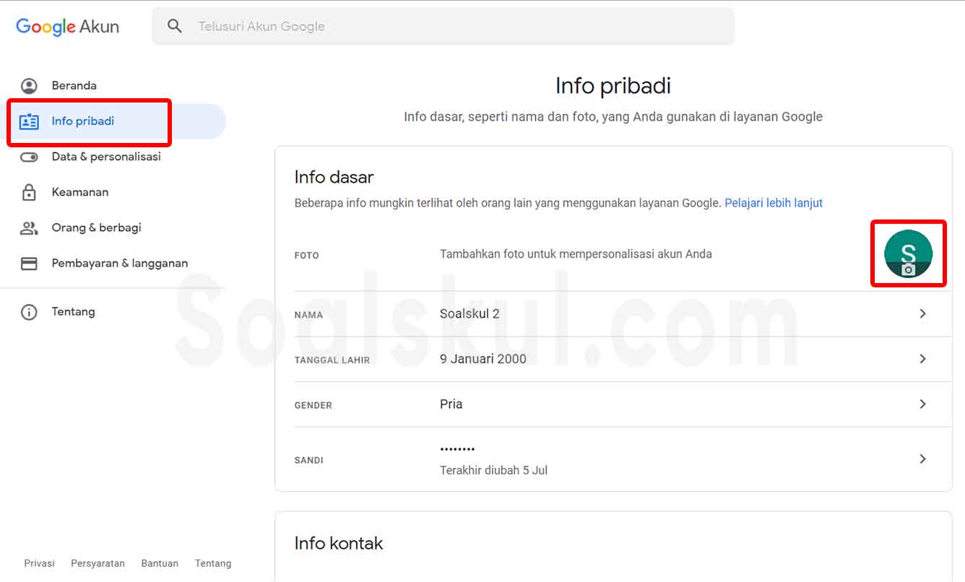This screenshot has height=582, width=965.
Task: Expand the Tanggal Lahir row chevron
Action: point(922,359)
